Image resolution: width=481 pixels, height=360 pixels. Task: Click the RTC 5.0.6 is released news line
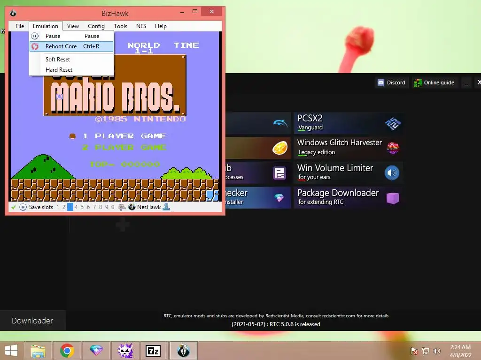[276, 324]
